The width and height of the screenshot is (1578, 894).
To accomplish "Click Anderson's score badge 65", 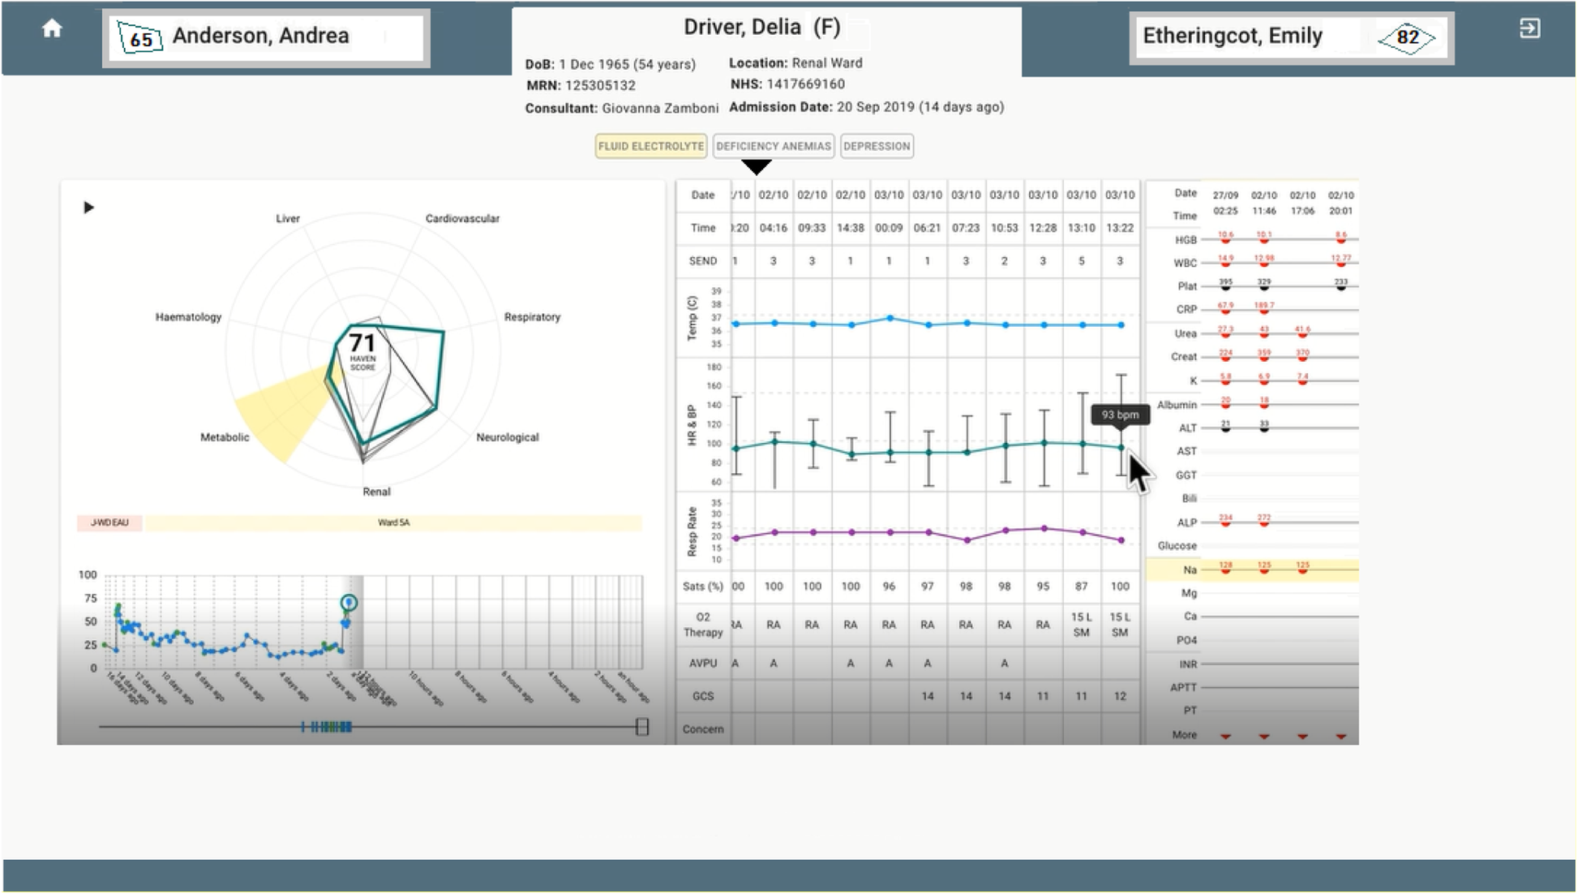I will pos(140,38).
